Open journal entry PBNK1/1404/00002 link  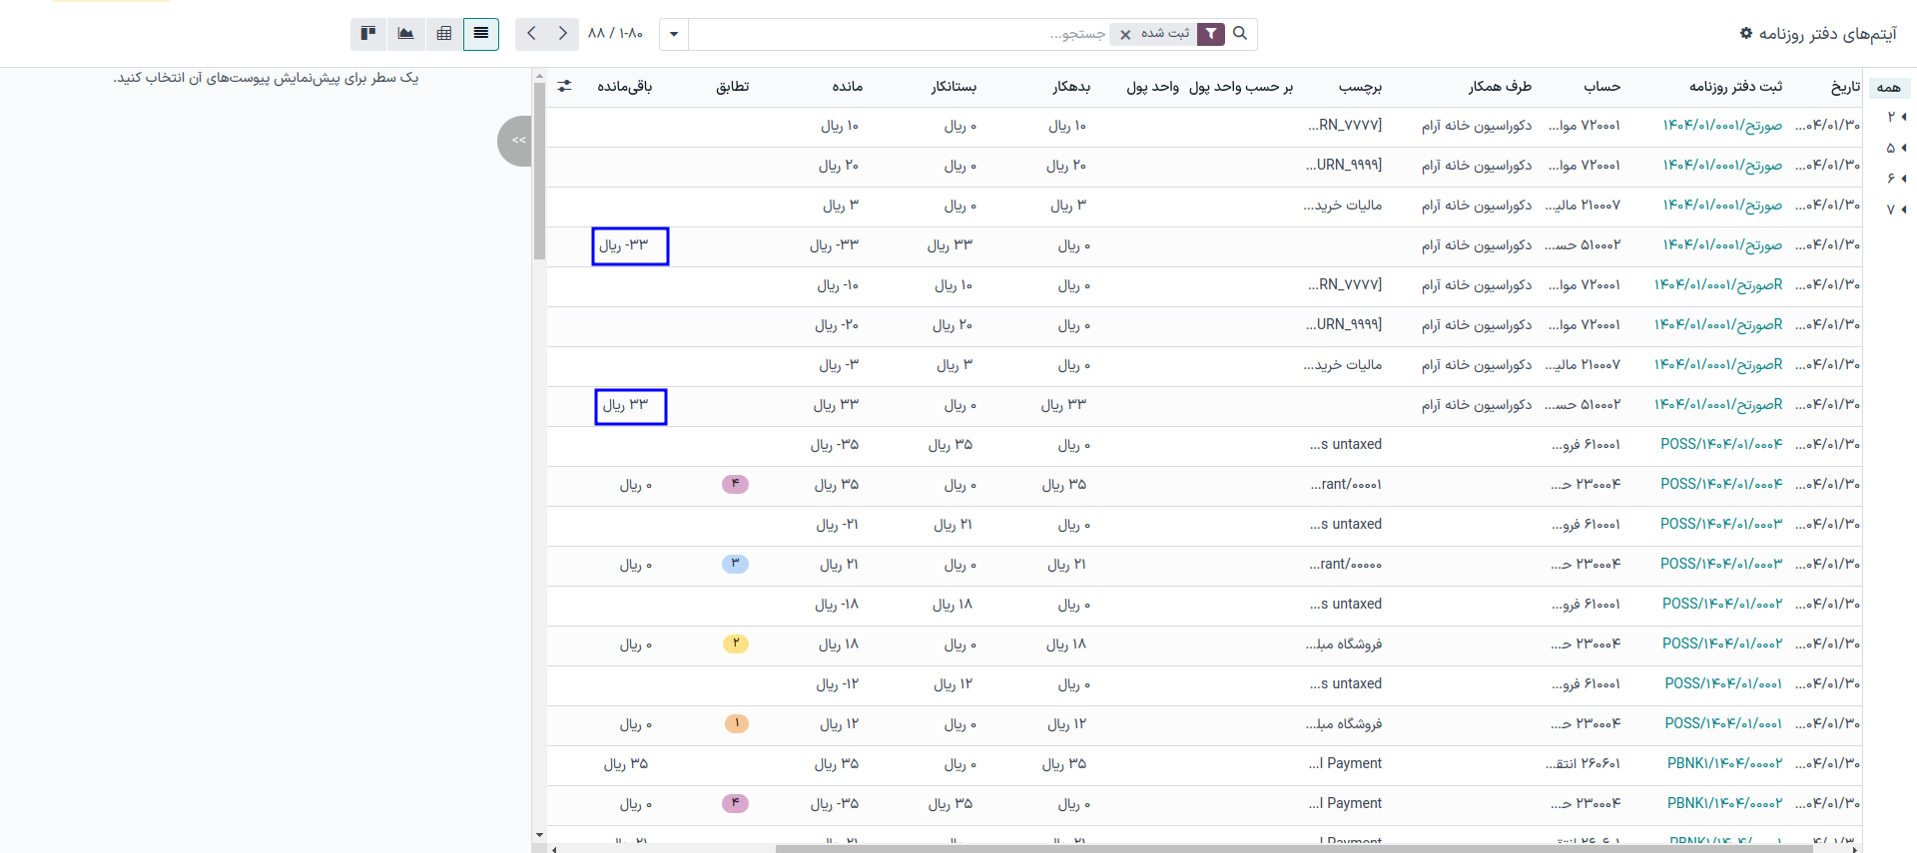pos(1723,763)
